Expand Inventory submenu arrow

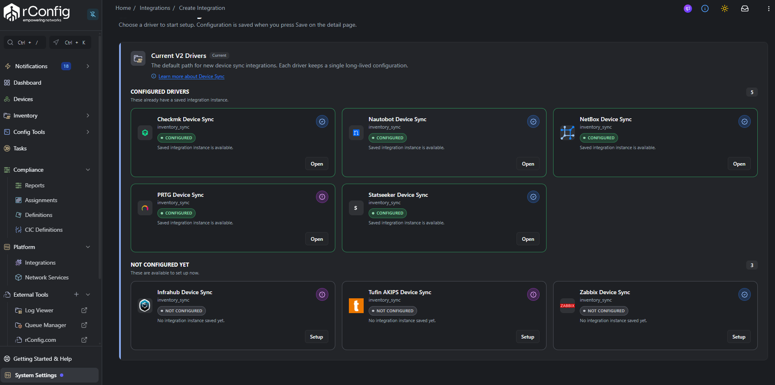(88, 115)
